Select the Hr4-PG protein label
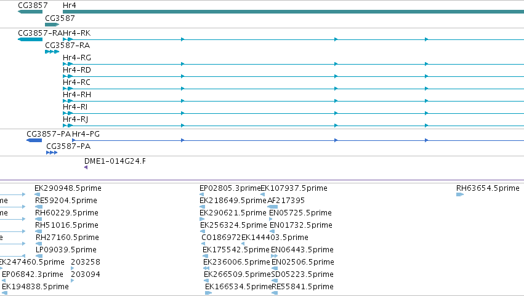524x296 pixels. point(86,134)
